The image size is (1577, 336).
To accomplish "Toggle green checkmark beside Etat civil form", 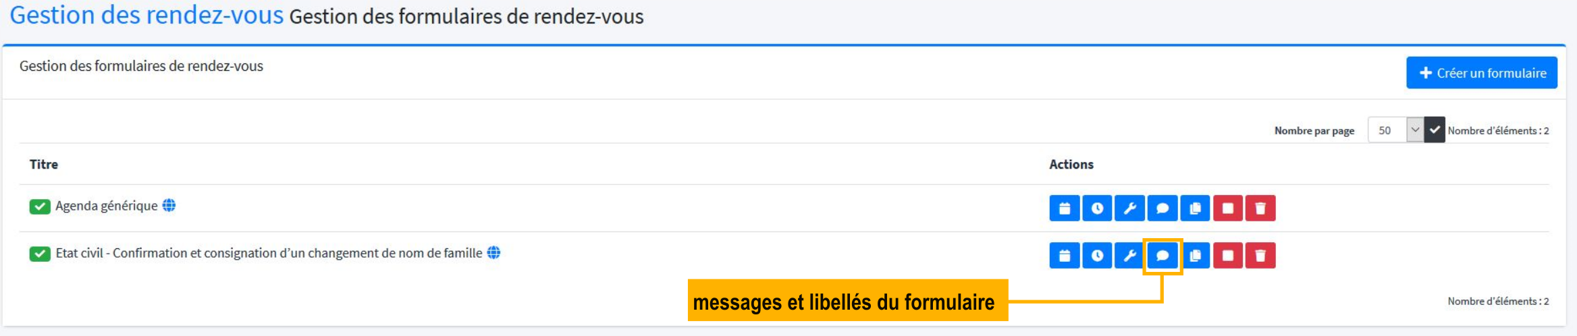I will click(40, 254).
